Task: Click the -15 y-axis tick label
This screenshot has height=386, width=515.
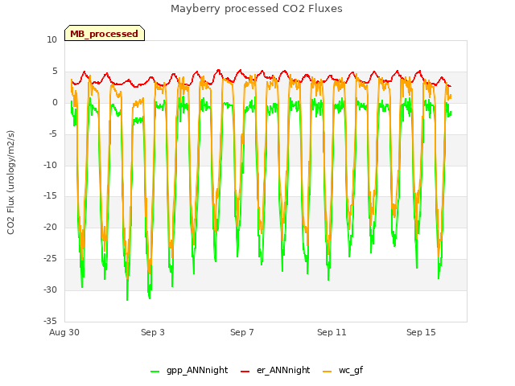Action: (50, 196)
